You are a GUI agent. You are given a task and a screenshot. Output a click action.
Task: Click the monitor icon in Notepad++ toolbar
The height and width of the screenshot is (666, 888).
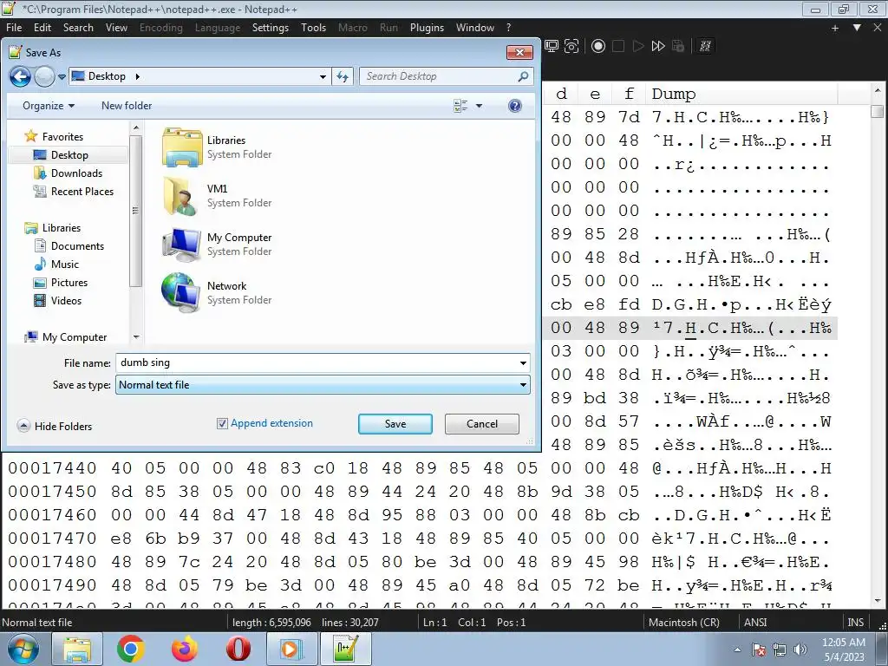pos(552,47)
